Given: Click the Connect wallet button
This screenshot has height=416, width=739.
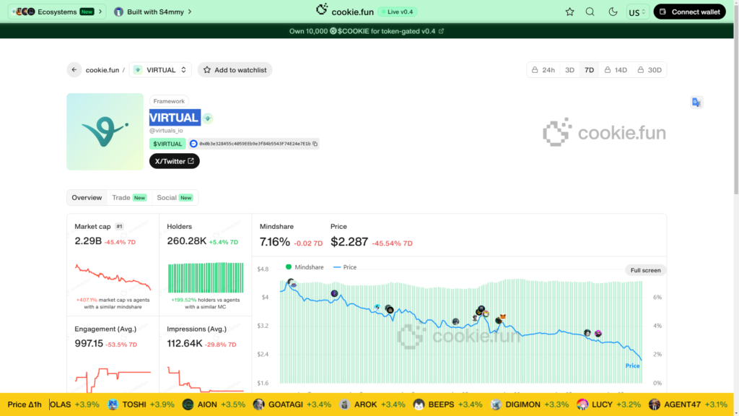Looking at the screenshot, I should (689, 12).
